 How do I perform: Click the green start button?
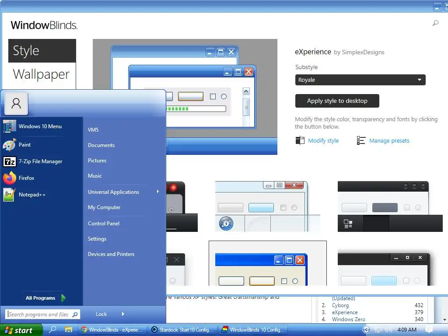21,330
